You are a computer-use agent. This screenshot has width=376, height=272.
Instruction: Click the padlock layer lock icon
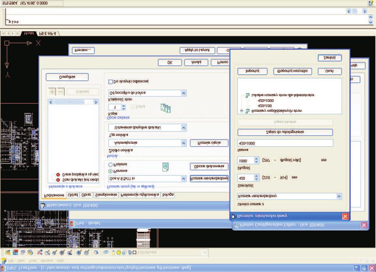(x=130, y=253)
